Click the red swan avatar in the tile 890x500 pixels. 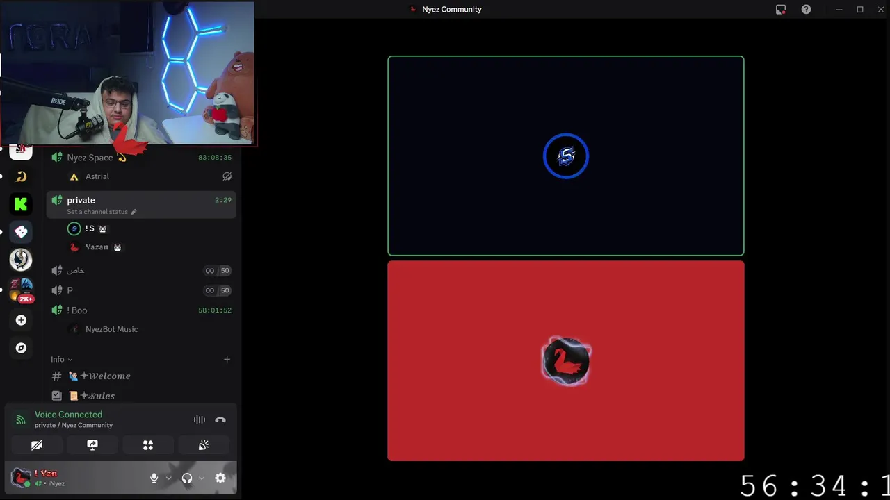[566, 361]
